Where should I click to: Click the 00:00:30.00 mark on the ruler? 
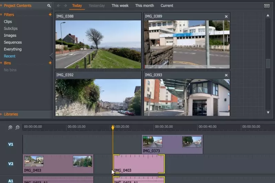(x=164, y=127)
